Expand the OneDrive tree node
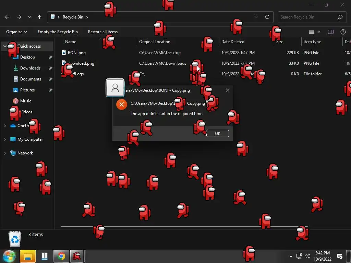This screenshot has height=263, width=351. 5,126
